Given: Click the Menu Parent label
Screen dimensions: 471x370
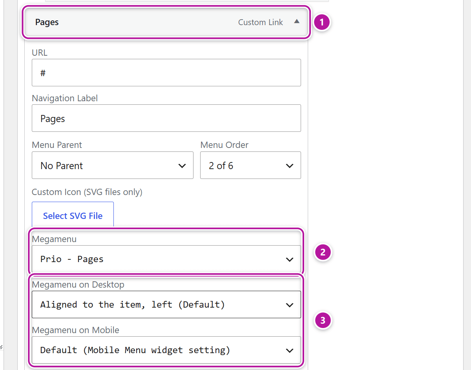Looking at the screenshot, I should click(57, 145).
